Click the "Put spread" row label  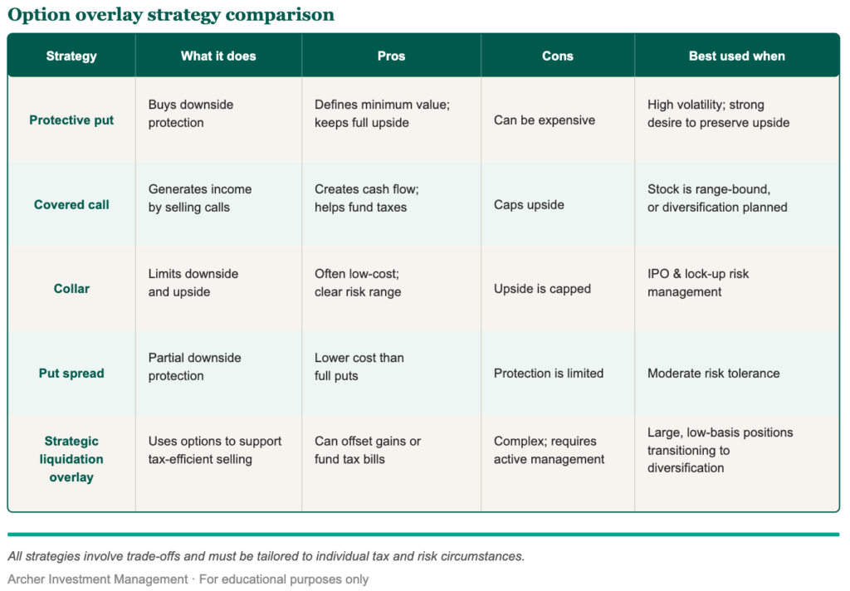click(71, 373)
